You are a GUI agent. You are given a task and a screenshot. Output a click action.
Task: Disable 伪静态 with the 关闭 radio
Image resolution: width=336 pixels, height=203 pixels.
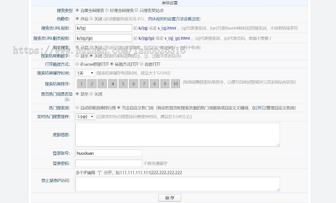pos(91,19)
